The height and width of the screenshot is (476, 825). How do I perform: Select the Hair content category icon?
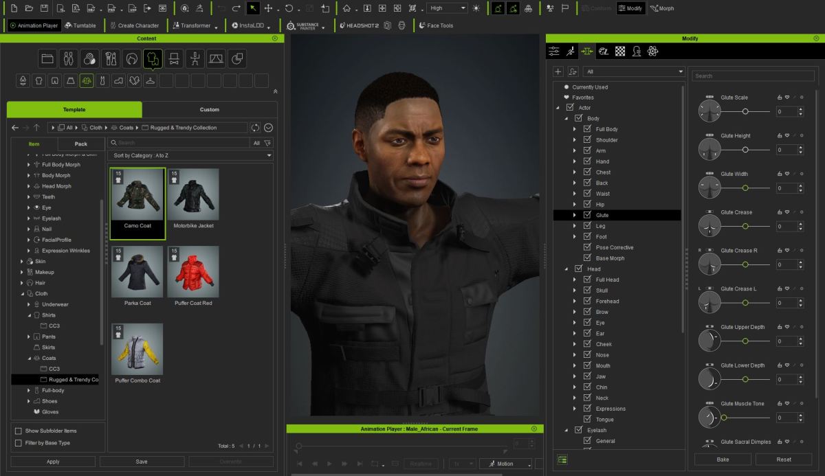[x=131, y=58]
